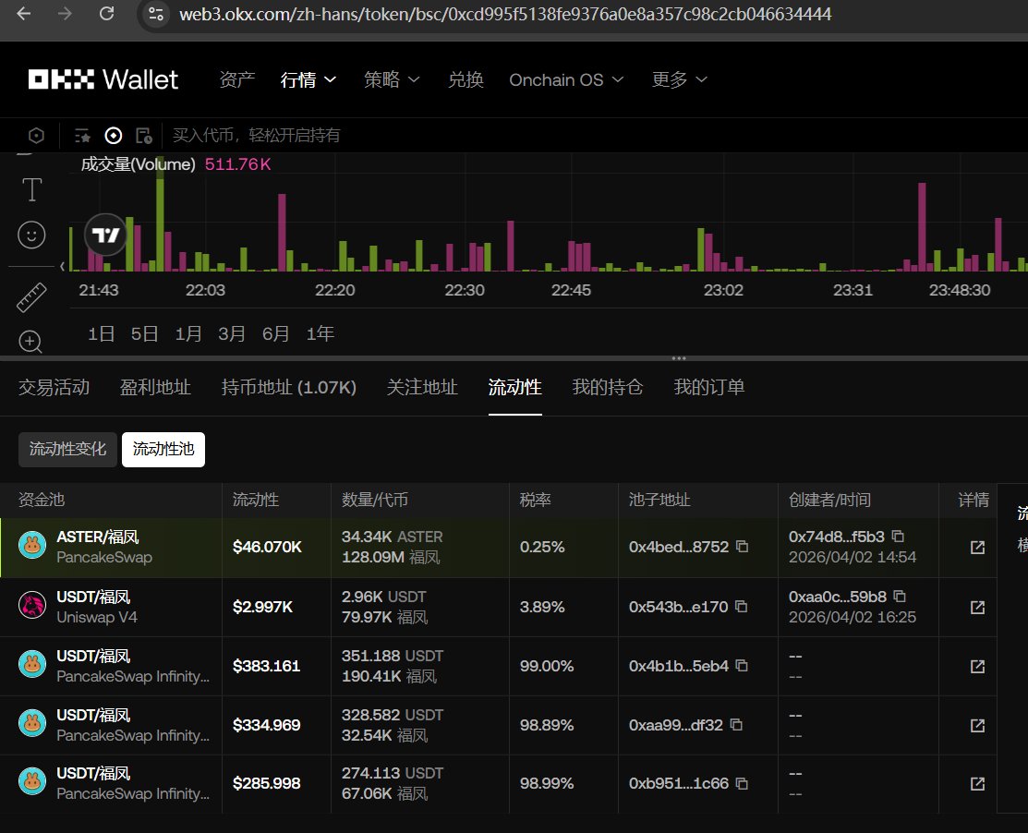Open the emoji sticker tool on the chart
1028x833 pixels.
[31, 235]
